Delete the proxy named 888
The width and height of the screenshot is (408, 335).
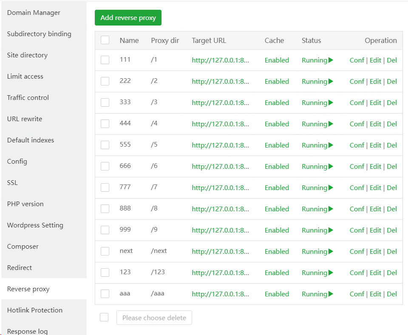coord(392,209)
